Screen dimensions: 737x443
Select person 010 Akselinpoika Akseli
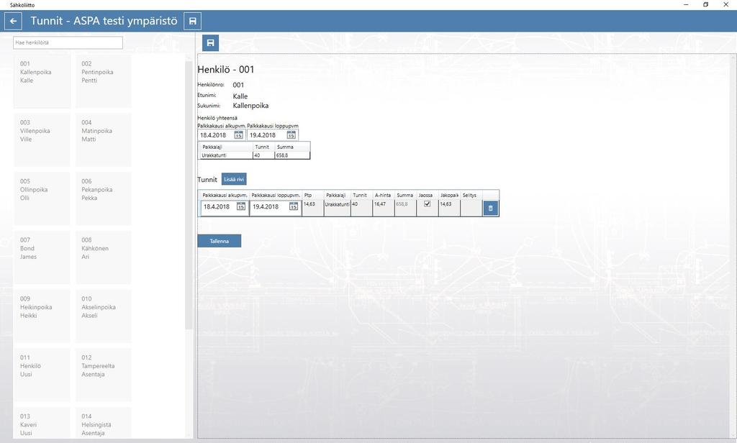coord(104,316)
